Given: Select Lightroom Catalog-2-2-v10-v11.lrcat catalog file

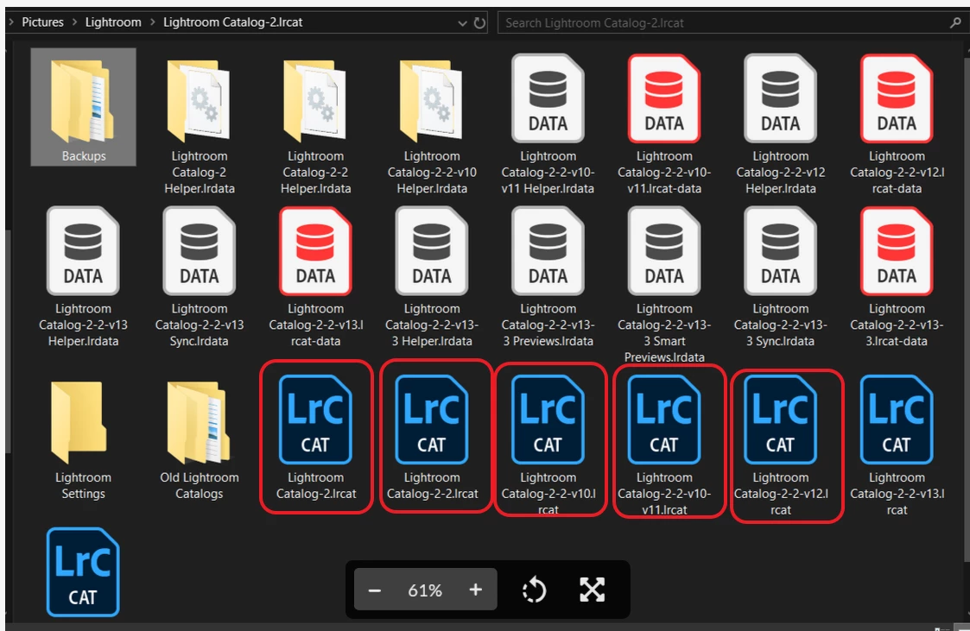Looking at the screenshot, I should (x=664, y=445).
